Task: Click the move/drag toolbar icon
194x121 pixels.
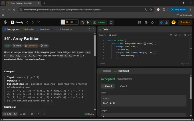Action: pos(63,22)
